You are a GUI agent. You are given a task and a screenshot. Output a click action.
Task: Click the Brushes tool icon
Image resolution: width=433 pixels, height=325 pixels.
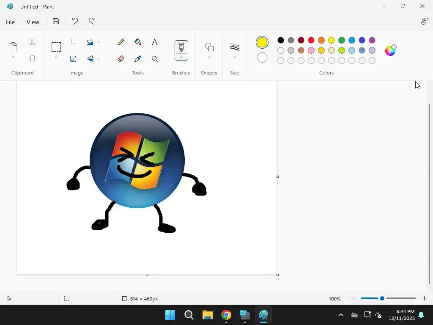(181, 47)
